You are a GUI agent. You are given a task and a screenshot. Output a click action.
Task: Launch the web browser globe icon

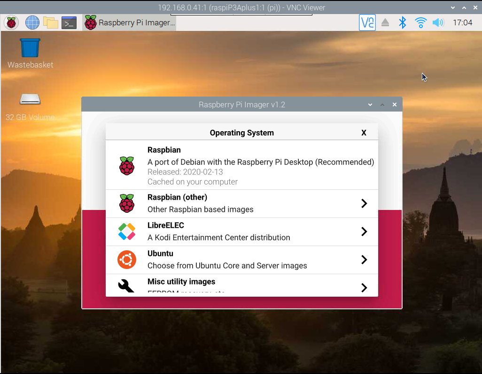click(x=32, y=22)
